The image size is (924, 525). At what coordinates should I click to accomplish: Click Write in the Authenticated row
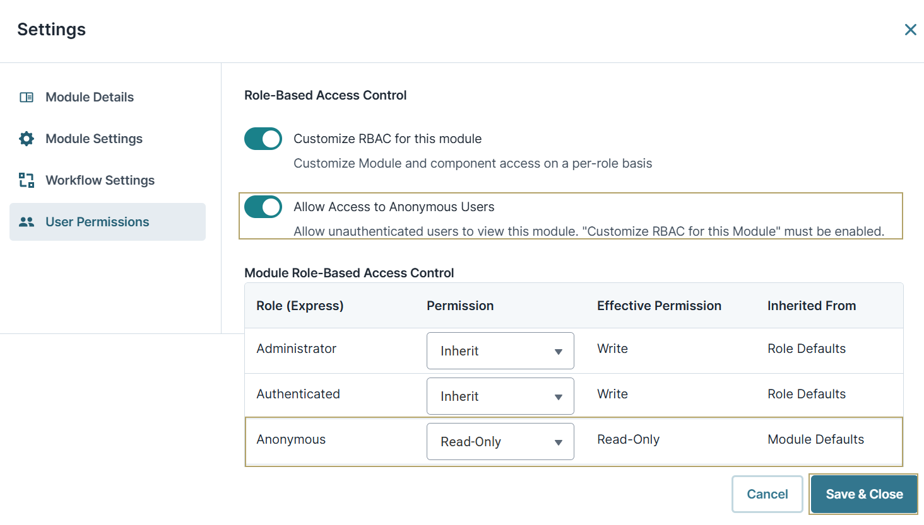point(612,394)
